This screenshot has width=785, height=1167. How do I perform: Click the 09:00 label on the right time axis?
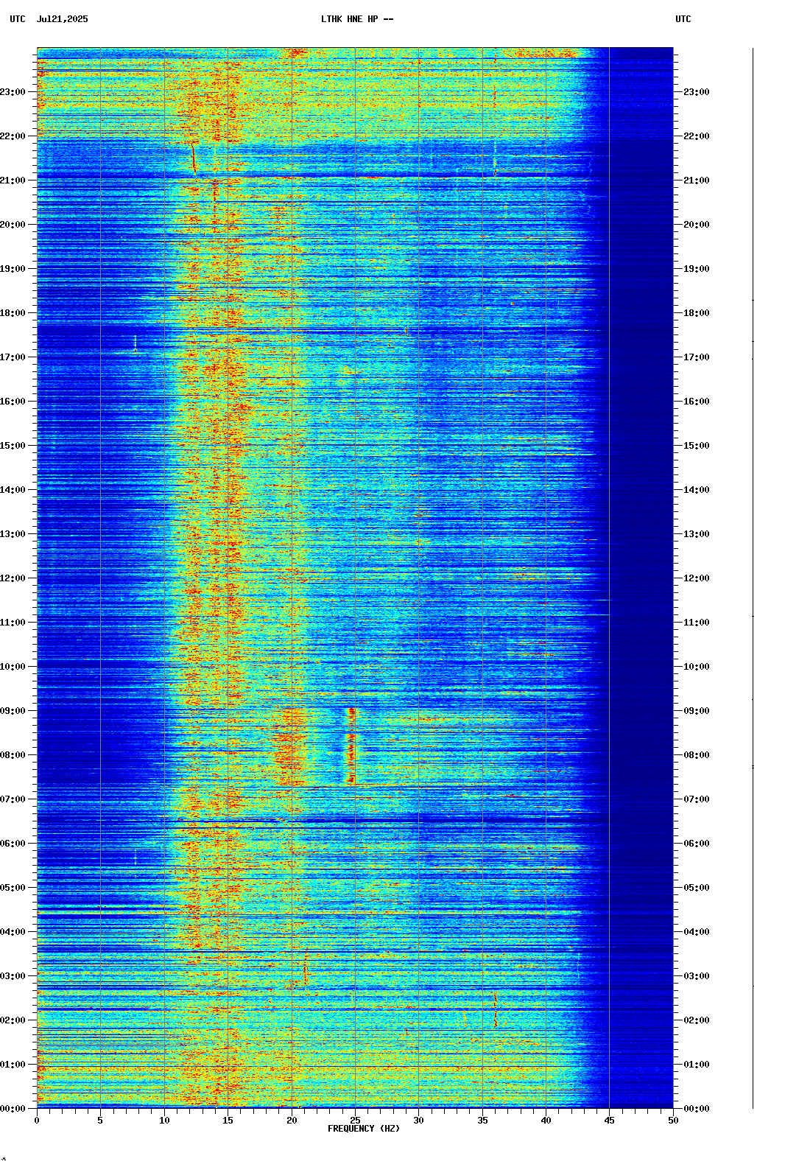697,711
